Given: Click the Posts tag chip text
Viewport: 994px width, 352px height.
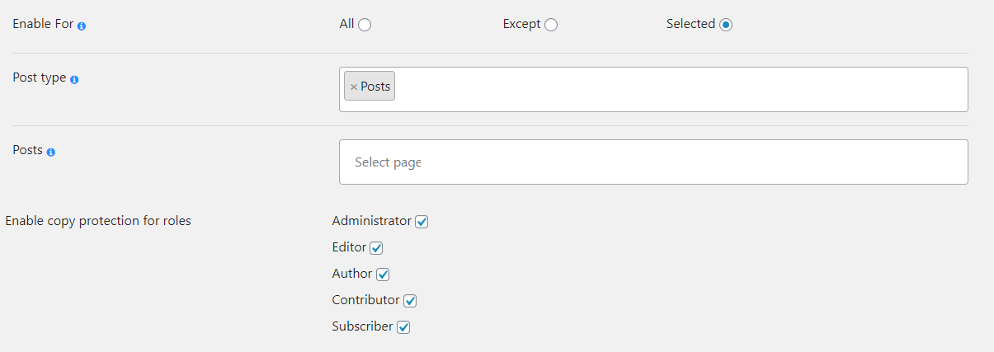Looking at the screenshot, I should tap(375, 87).
